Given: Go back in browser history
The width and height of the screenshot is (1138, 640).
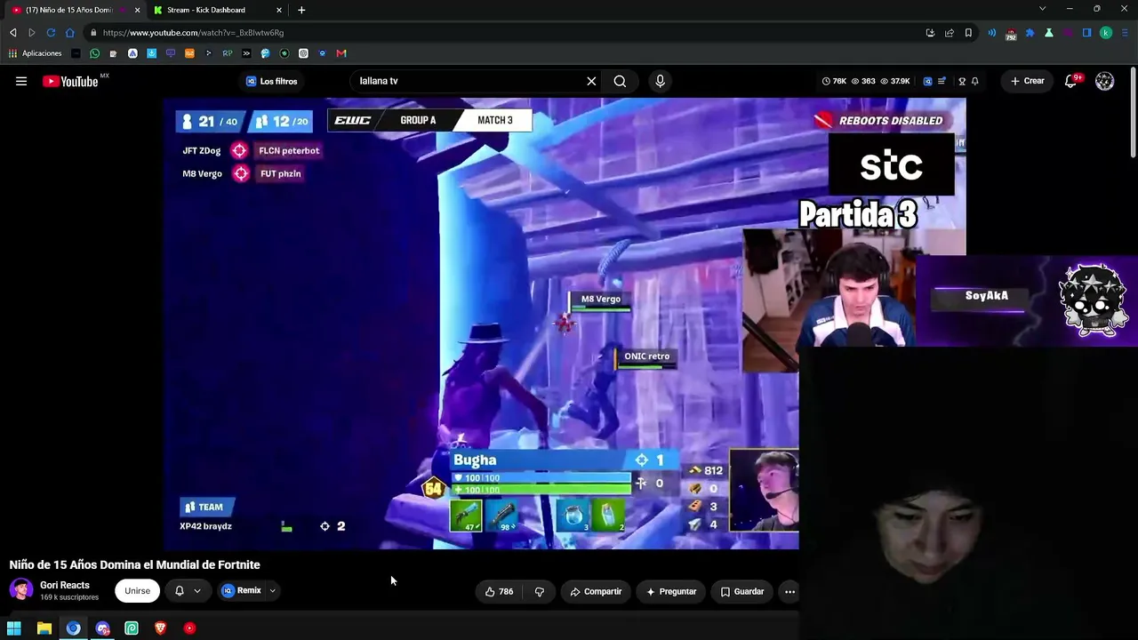Looking at the screenshot, I should [x=12, y=33].
